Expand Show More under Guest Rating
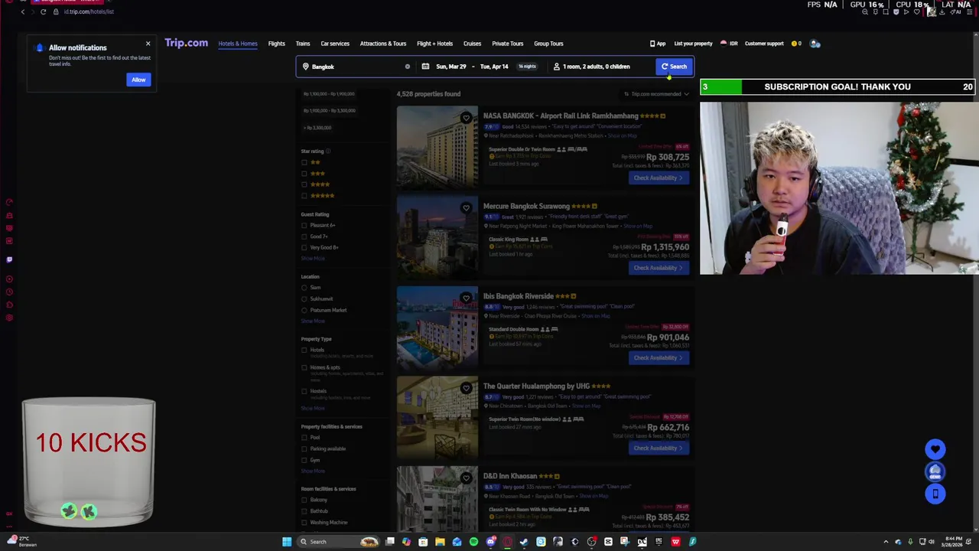The height and width of the screenshot is (551, 979). [313, 258]
